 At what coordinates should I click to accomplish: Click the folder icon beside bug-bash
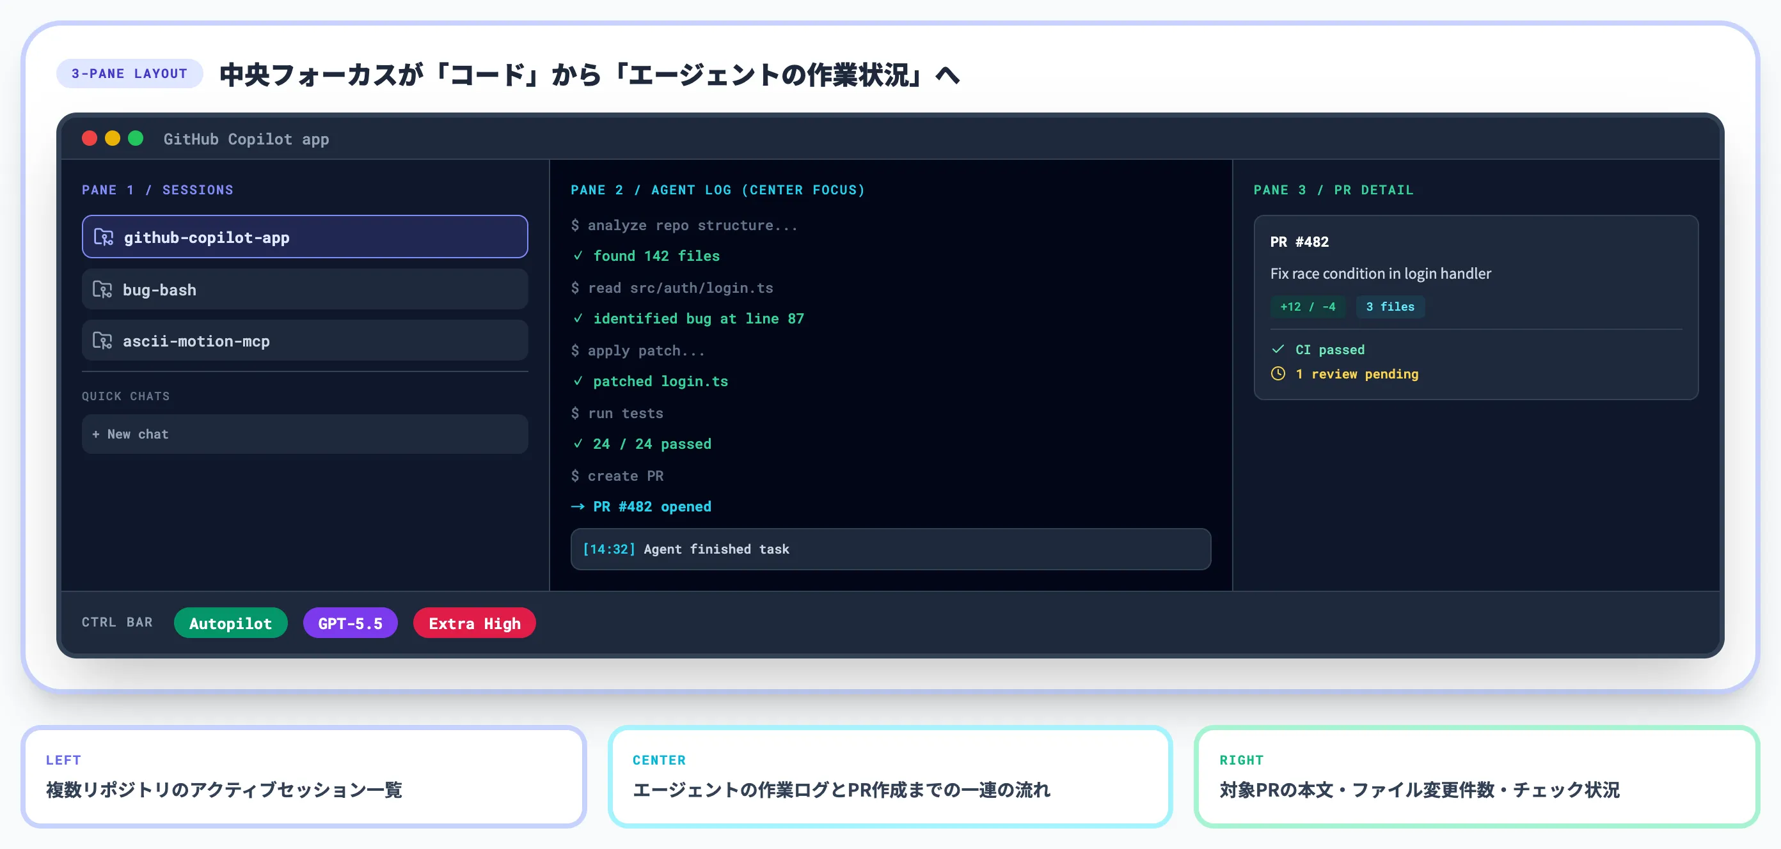tap(102, 290)
